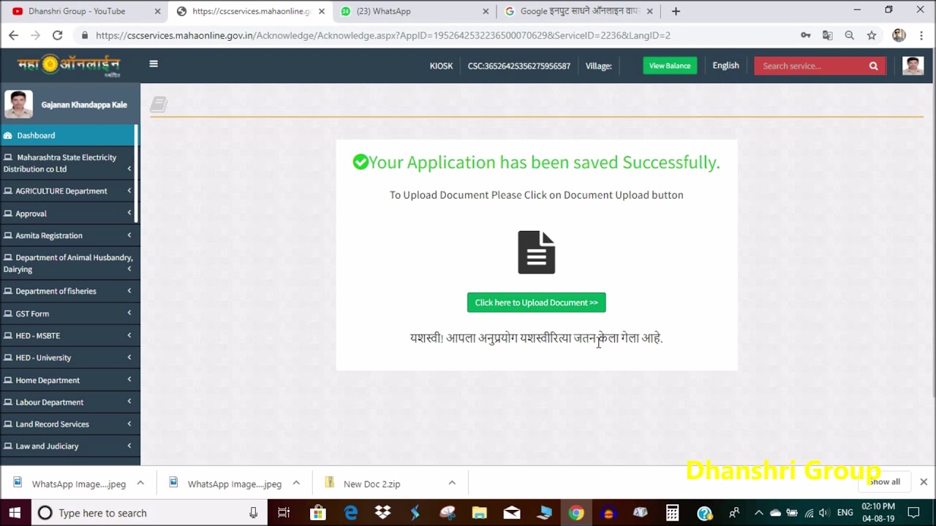Go back to the previous page
This screenshot has width=936, height=526.
pyautogui.click(x=13, y=35)
